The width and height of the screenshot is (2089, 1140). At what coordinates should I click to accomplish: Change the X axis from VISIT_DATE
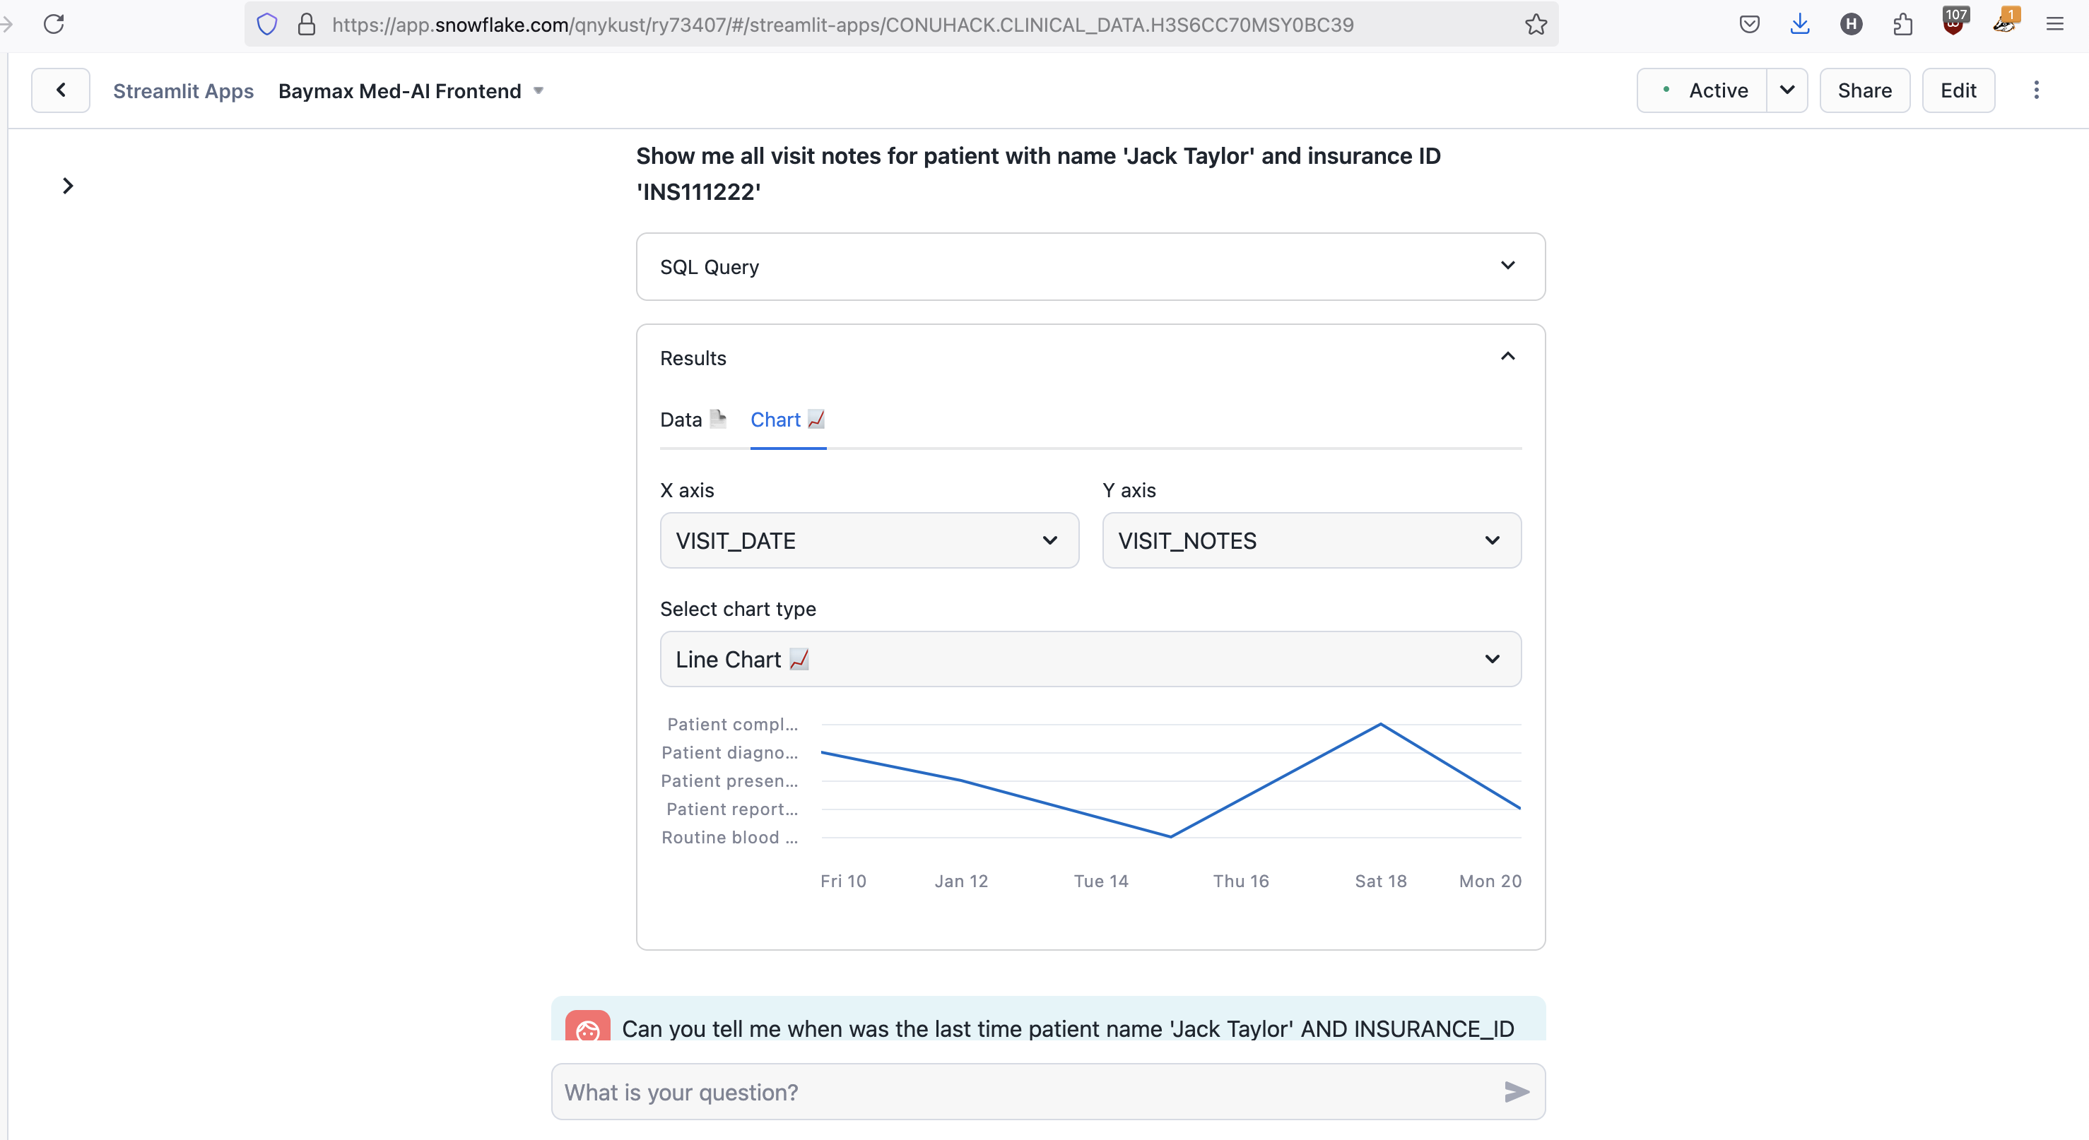click(869, 540)
